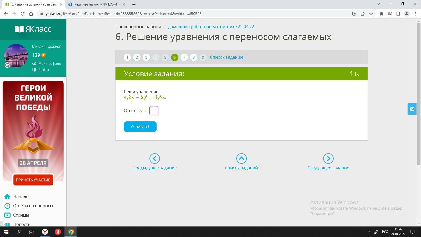Open the Начало home icon
This screenshot has width=421, height=237.
7,196
